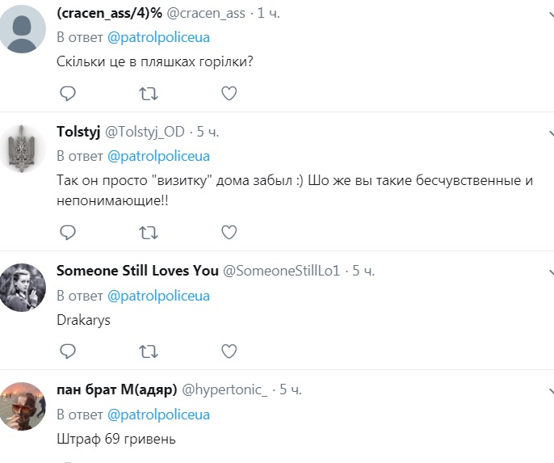Open the @patrolpoliceua link in Tolstyj's reply
The height and width of the screenshot is (463, 554).
pyautogui.click(x=158, y=156)
